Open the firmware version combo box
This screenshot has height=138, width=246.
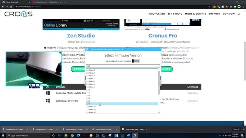123,66
